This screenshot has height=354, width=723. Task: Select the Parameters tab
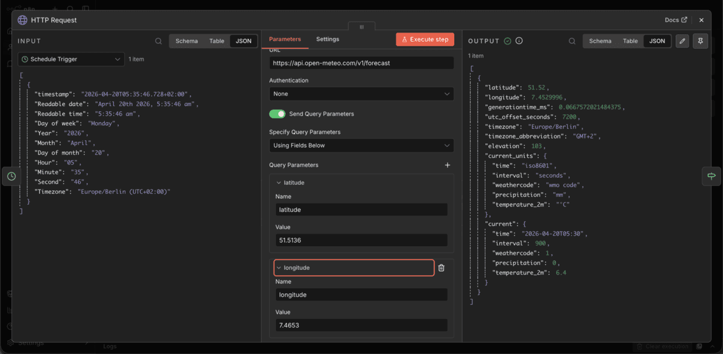(284, 38)
